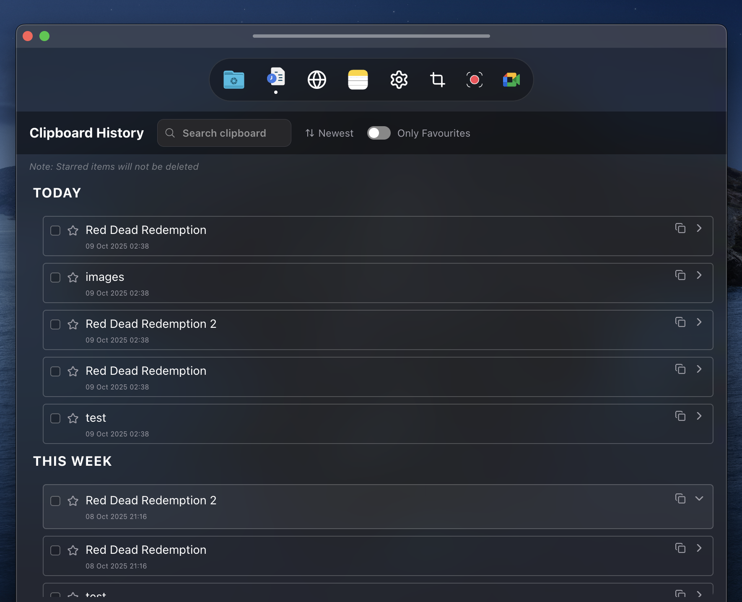742x602 pixels.
Task: Open the Settings gear in the toolbar
Action: coord(399,80)
